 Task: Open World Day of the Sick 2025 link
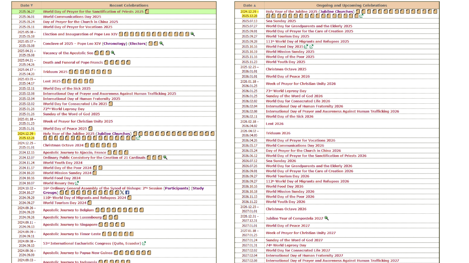tap(67, 89)
